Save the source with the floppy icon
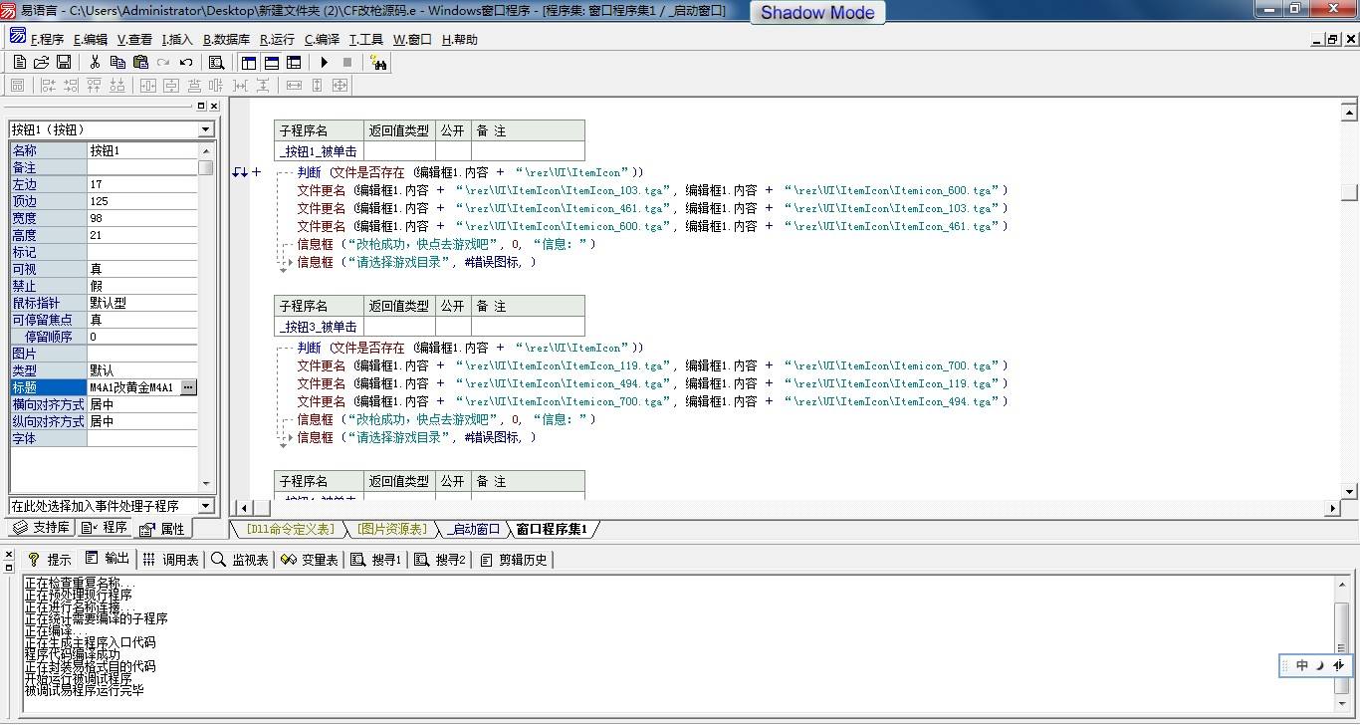The width and height of the screenshot is (1360, 725). pyautogui.click(x=64, y=62)
